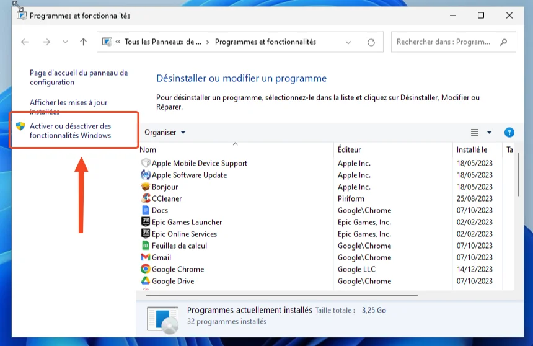533x346 pixels.
Task: Click the installed programs icon in details pane
Action: 162,320
